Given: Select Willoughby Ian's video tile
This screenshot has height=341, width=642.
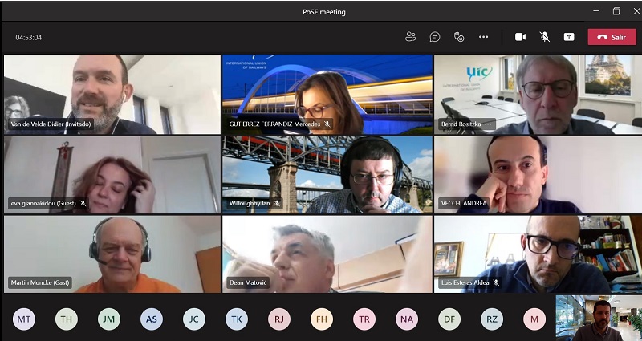Looking at the screenshot, I should click(327, 174).
